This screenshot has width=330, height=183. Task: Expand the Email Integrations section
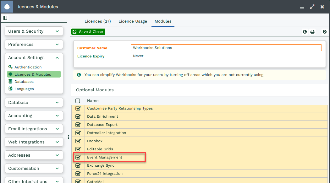[34, 129]
